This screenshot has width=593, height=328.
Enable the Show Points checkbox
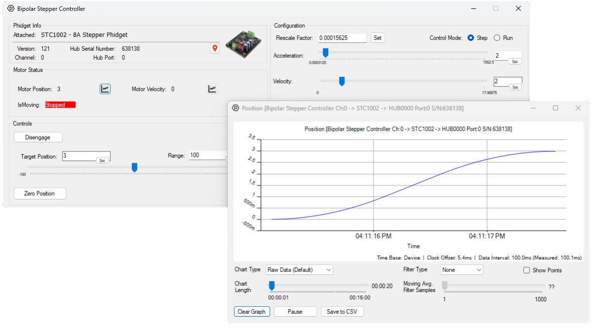click(x=526, y=270)
